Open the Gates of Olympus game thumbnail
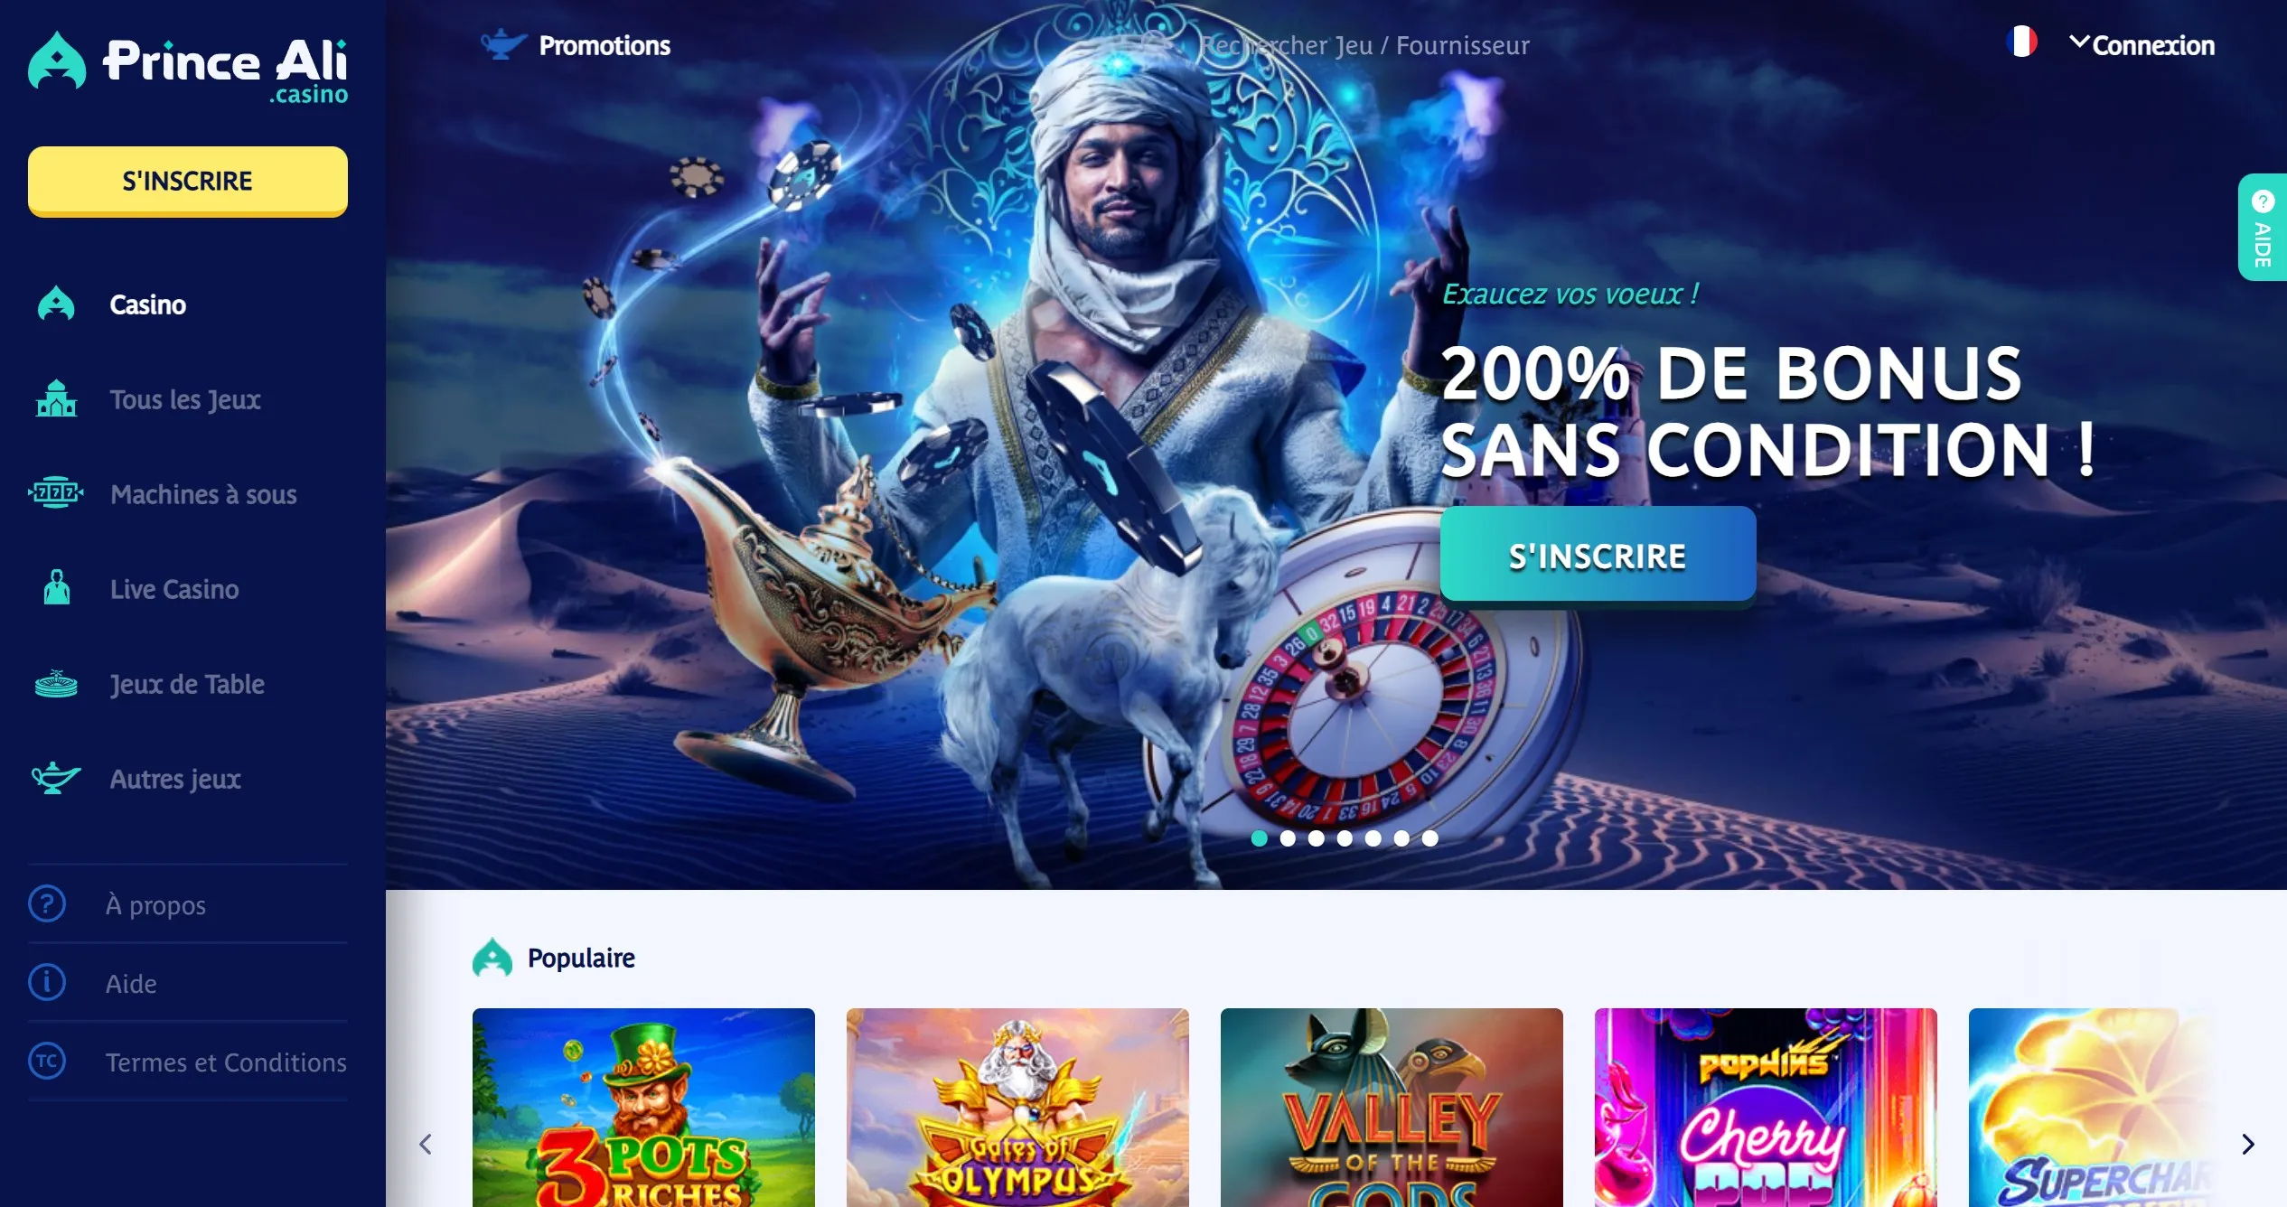This screenshot has height=1207, width=2287. pos(1017,1108)
